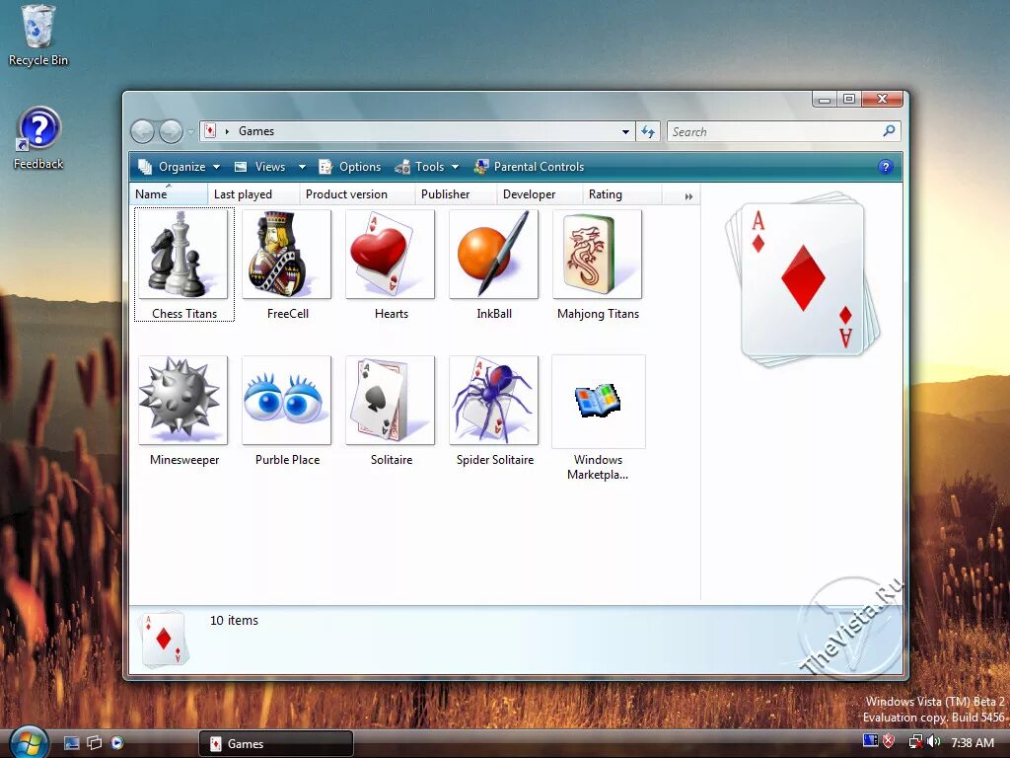Sort by Publisher column header
The height and width of the screenshot is (758, 1010).
(456, 194)
